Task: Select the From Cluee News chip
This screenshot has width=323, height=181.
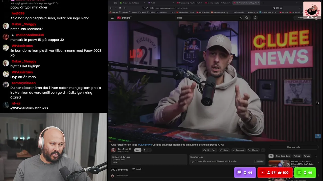Action: coord(283,156)
